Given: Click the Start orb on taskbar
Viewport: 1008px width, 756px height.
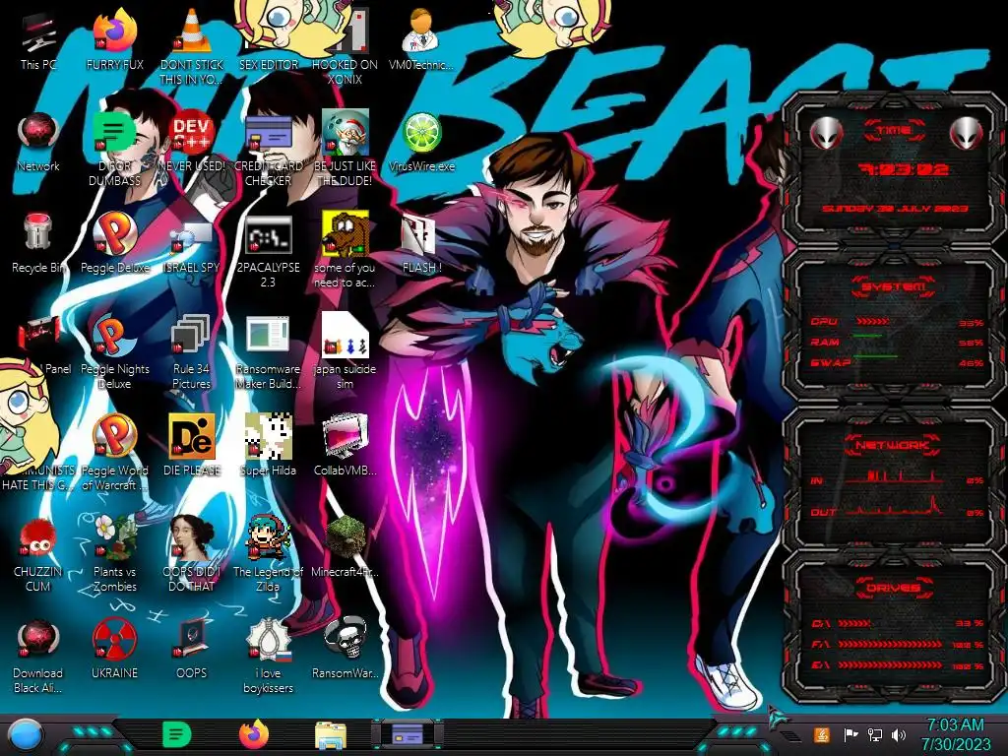Looking at the screenshot, I should coord(26,734).
